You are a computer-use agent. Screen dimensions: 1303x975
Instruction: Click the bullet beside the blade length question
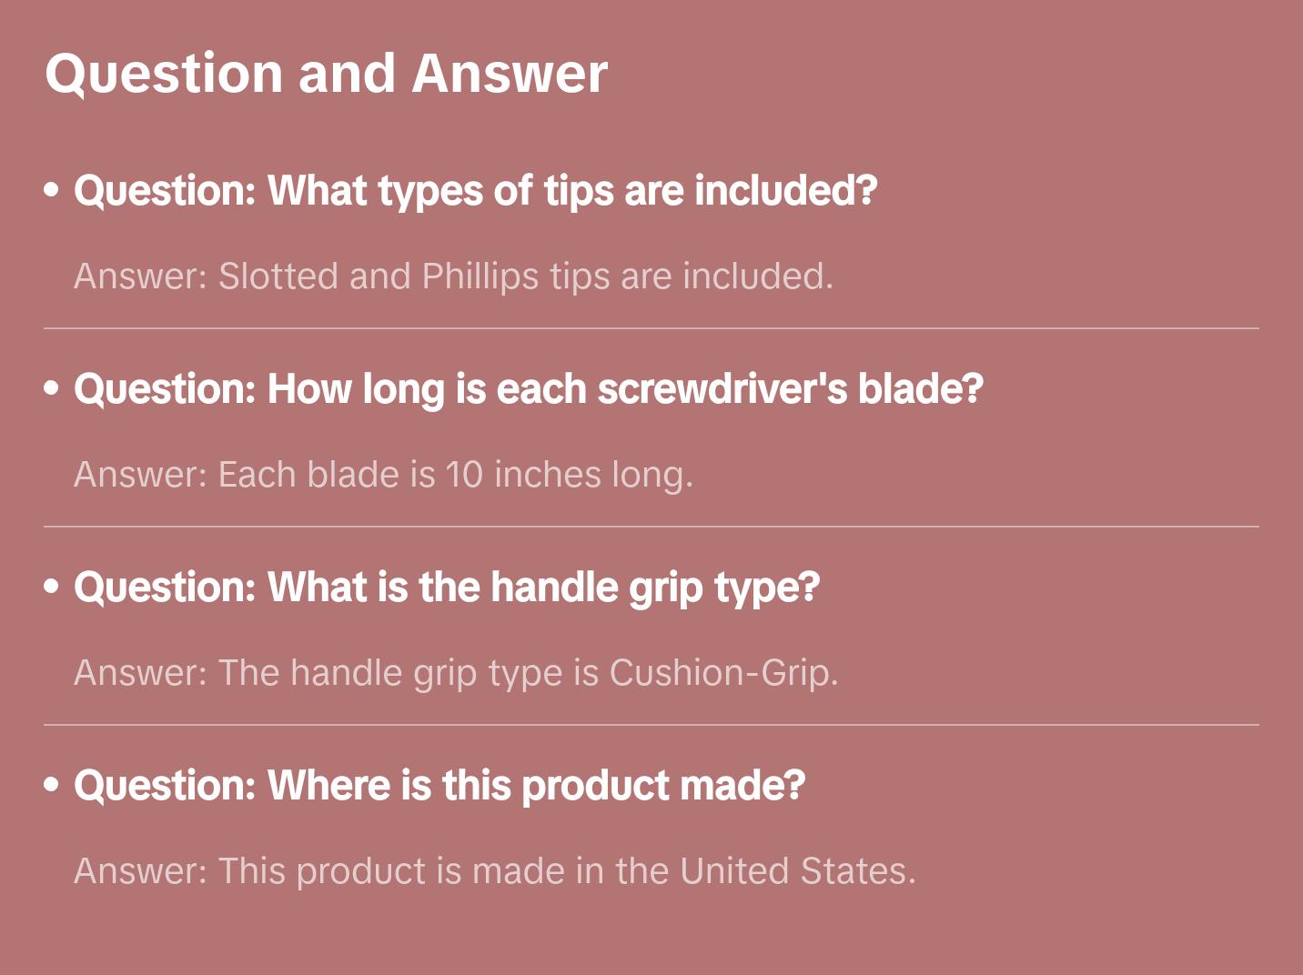pos(52,388)
